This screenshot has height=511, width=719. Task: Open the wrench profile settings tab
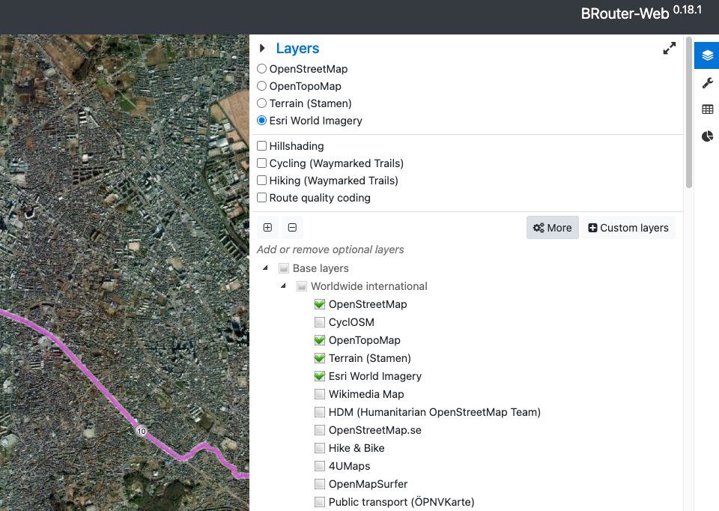point(707,82)
